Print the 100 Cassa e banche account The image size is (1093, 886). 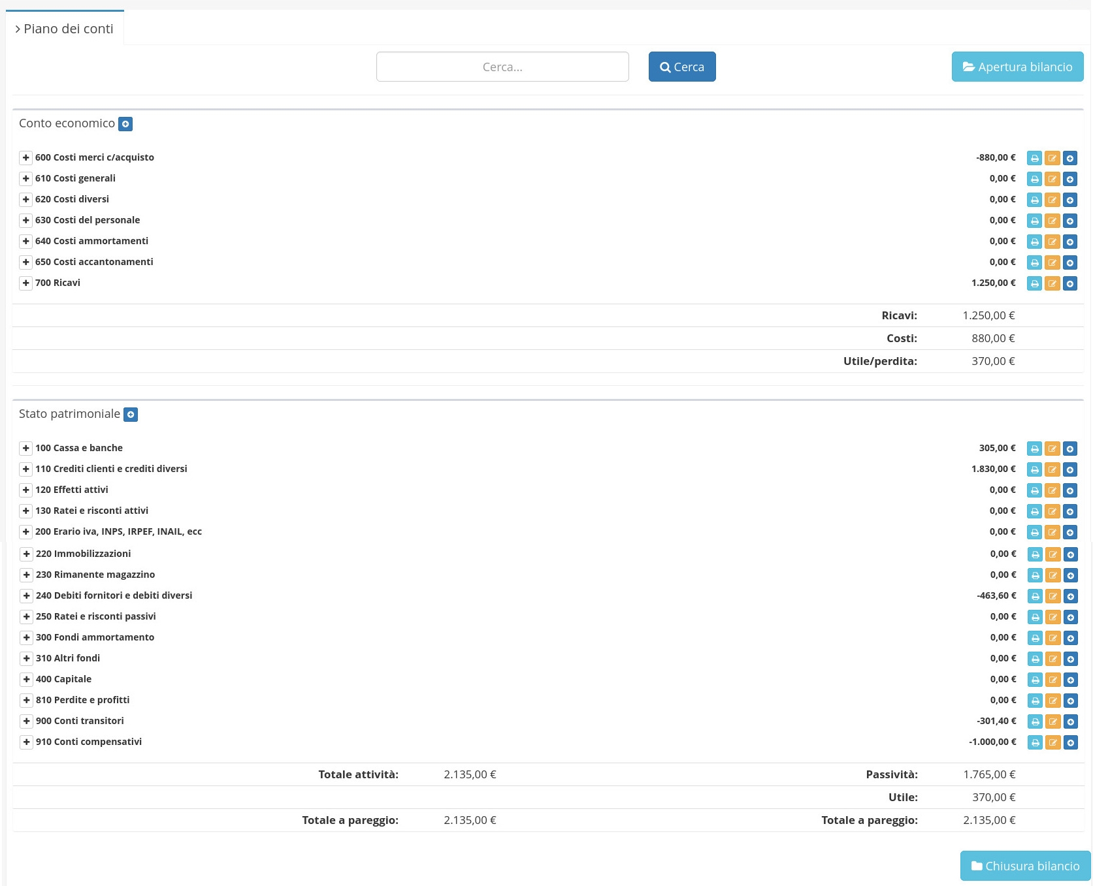pos(1034,449)
